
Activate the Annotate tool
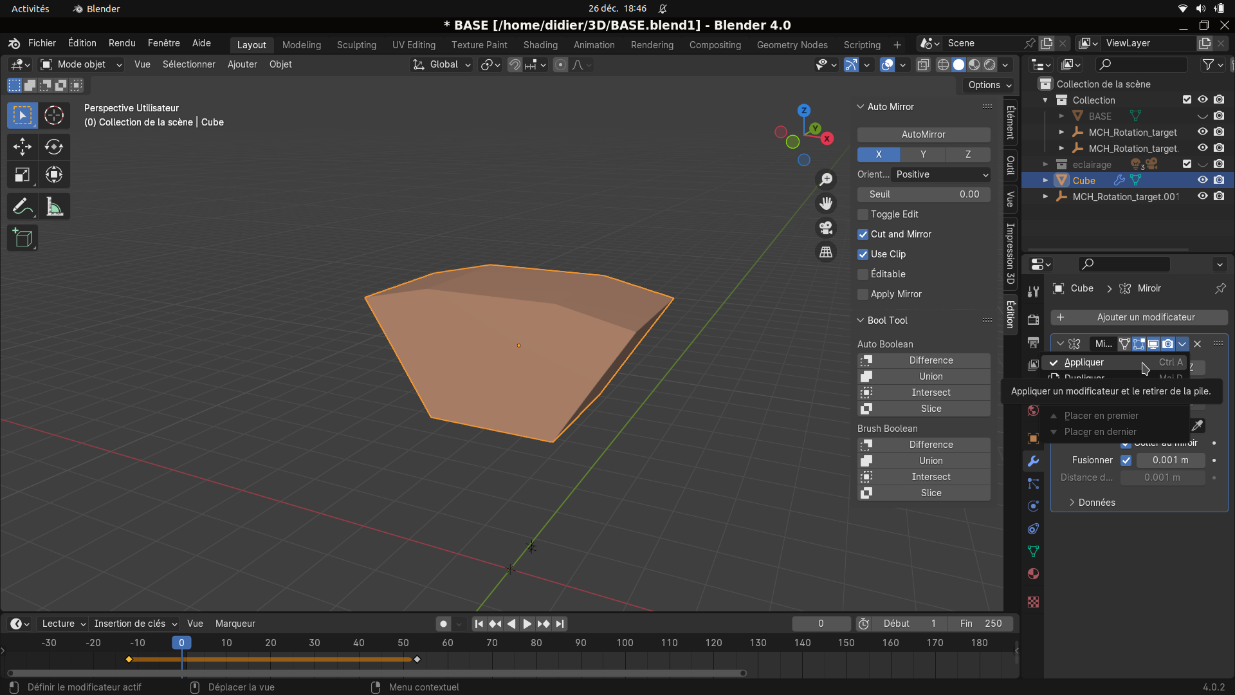pos(22,207)
